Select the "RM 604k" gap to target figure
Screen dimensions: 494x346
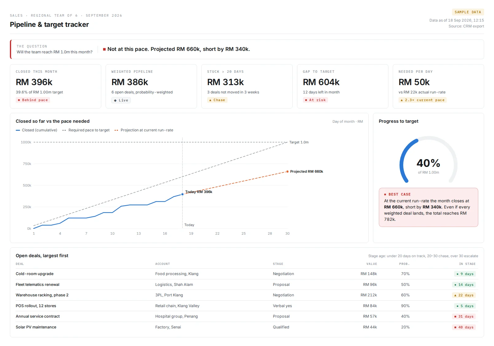click(x=321, y=82)
